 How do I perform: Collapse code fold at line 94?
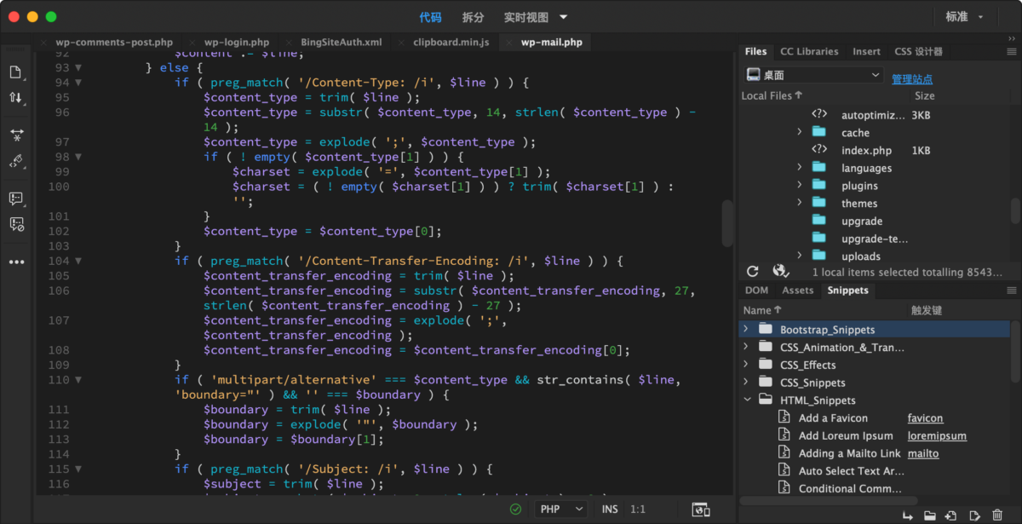(78, 83)
